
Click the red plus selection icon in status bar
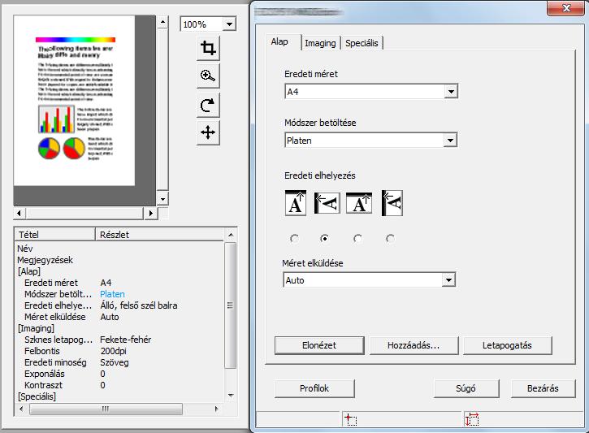tap(350, 419)
